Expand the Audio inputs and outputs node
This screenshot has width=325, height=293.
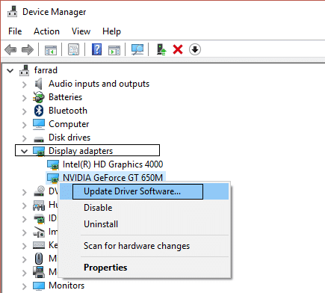click(24, 84)
